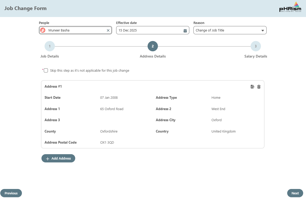Click the person avatar icon beside Muneer Basha
The height and width of the screenshot is (198, 306).
43,30
